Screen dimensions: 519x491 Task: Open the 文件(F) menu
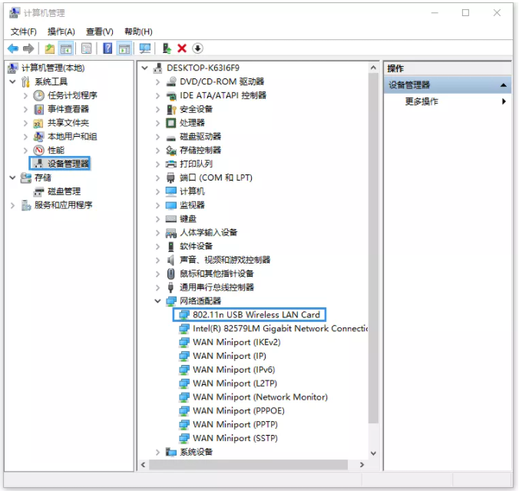click(x=24, y=32)
